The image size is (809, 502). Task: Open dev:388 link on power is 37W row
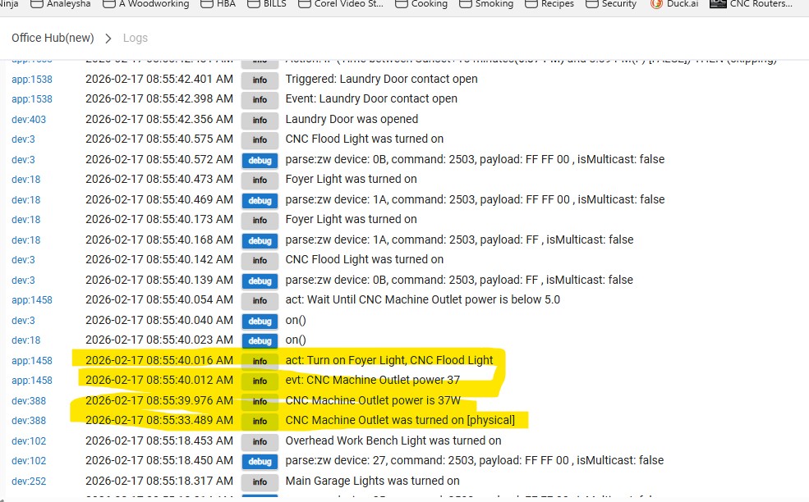pyautogui.click(x=29, y=401)
